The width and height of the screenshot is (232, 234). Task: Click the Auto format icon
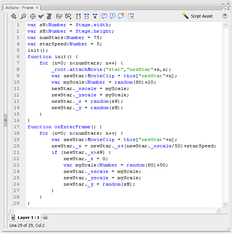point(49,16)
